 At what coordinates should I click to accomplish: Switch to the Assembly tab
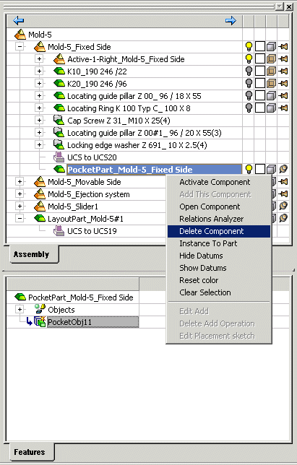point(32,254)
